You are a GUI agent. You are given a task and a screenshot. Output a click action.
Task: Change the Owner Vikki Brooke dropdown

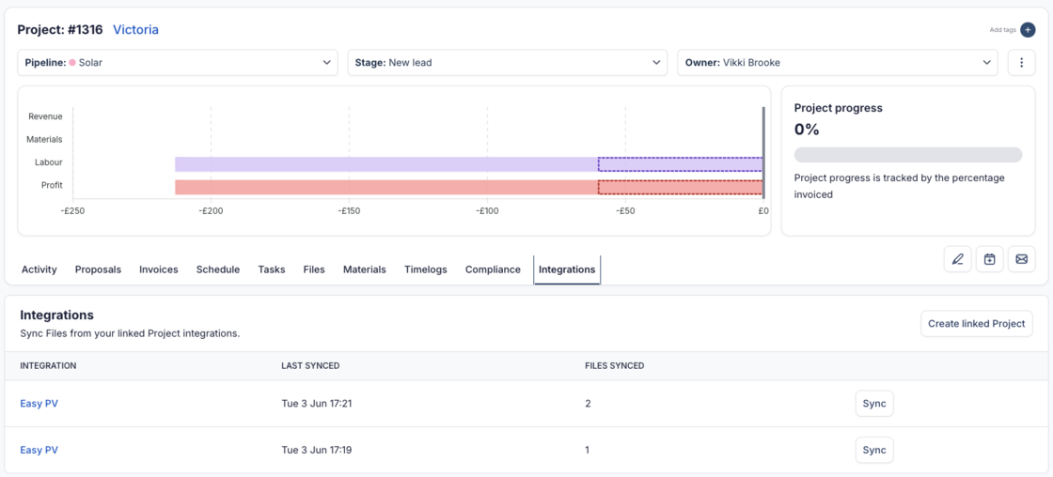836,63
